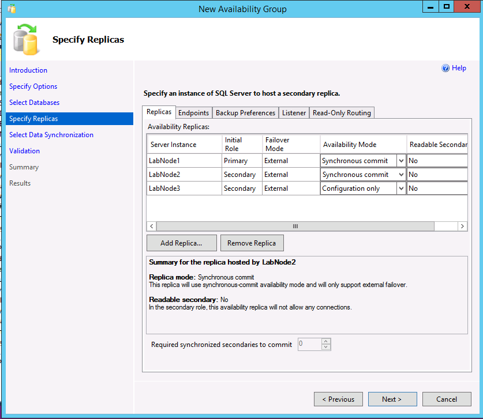This screenshot has width=483, height=419.
Task: Increase required synchronized secondaries with up arrow
Action: click(326, 341)
